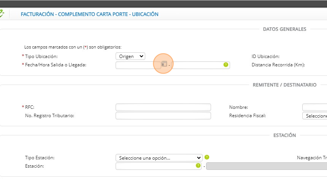Click the Fecha date input field
Image resolution: width=327 pixels, height=182 pixels.
(138, 65)
